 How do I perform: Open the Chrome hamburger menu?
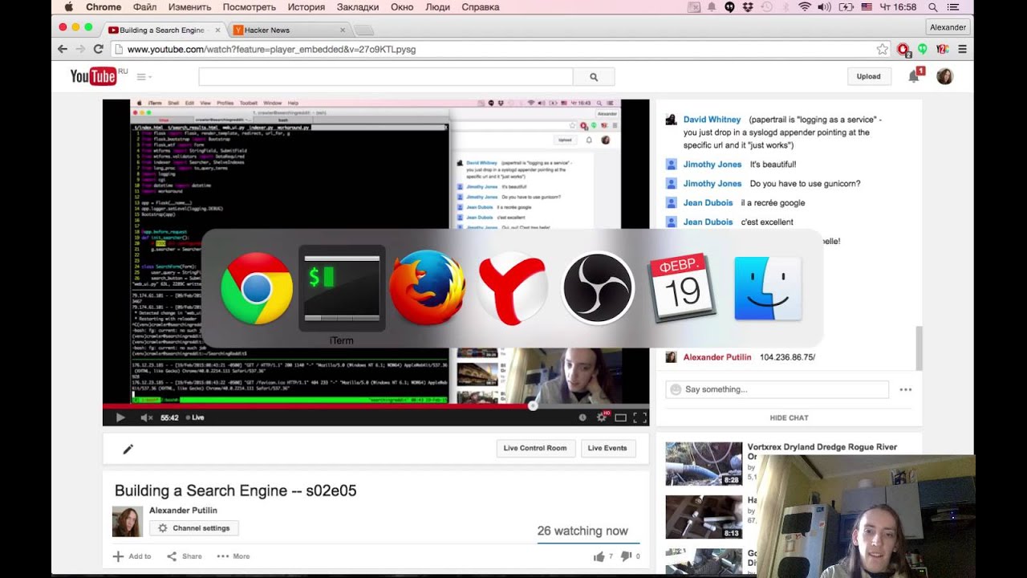pyautogui.click(x=962, y=49)
